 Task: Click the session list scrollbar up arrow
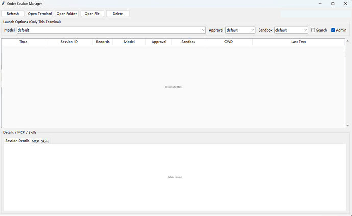point(347,41)
